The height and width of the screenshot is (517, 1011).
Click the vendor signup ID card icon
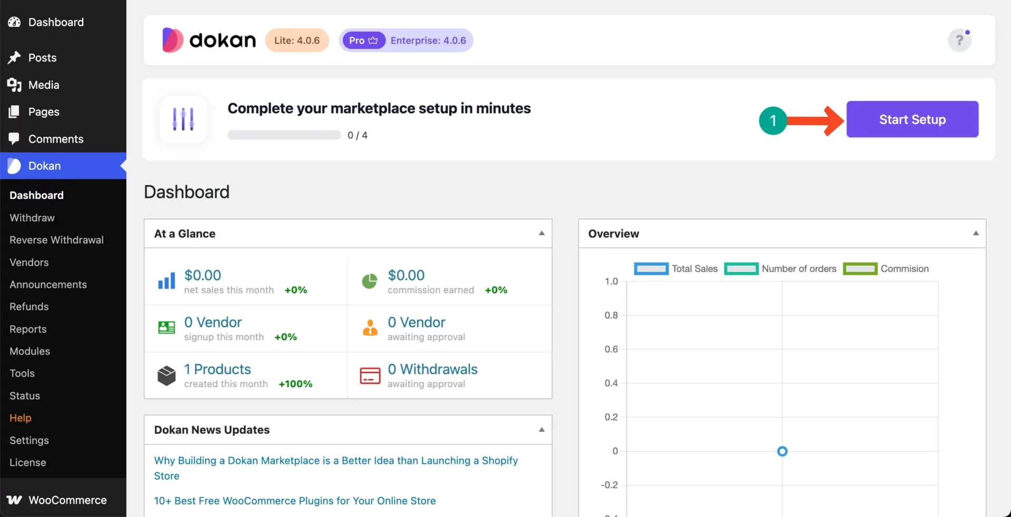(x=166, y=328)
